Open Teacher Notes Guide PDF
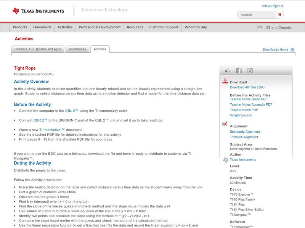This screenshot has height=228, width=305. (249, 99)
